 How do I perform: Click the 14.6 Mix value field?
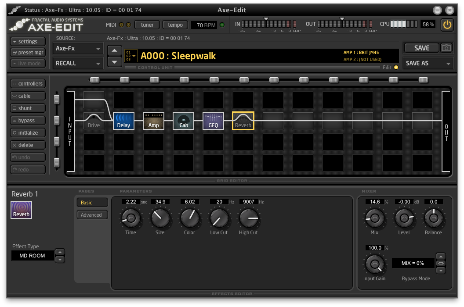click(x=375, y=202)
